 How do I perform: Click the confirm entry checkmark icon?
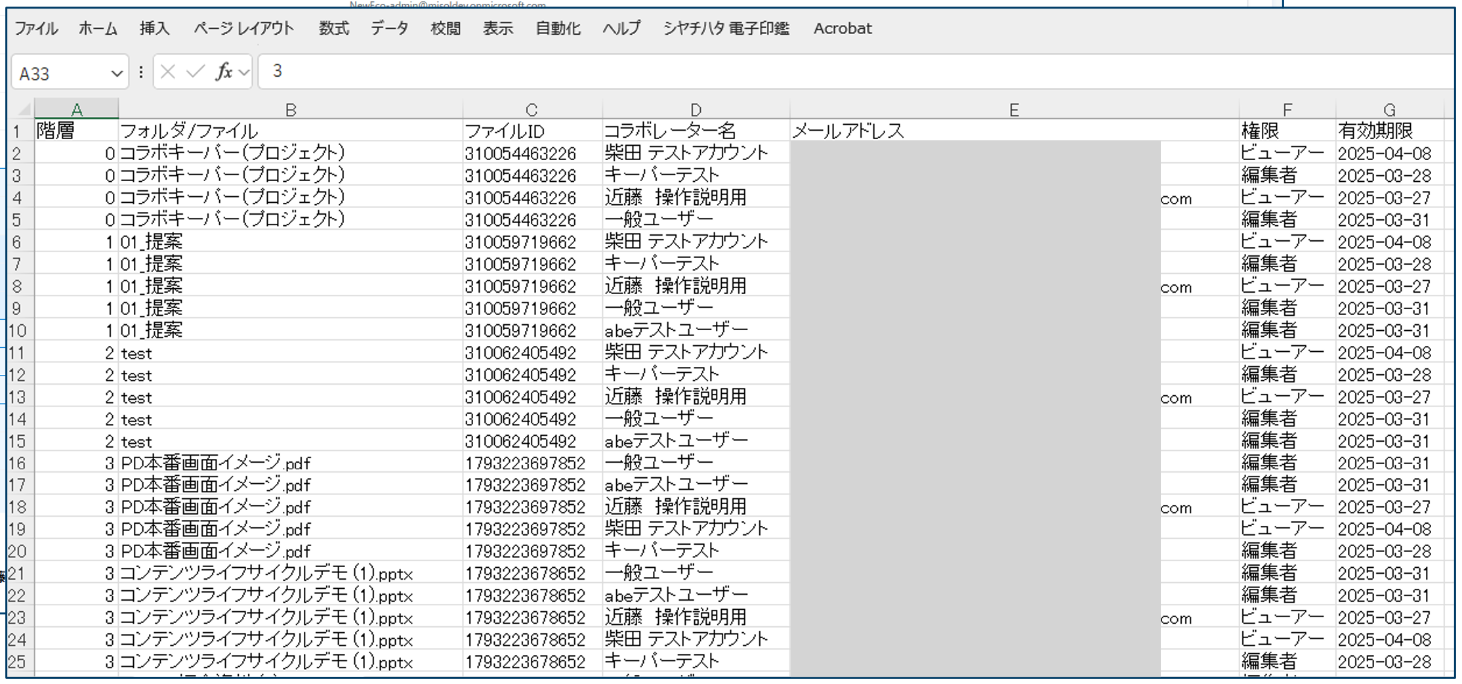pos(195,72)
